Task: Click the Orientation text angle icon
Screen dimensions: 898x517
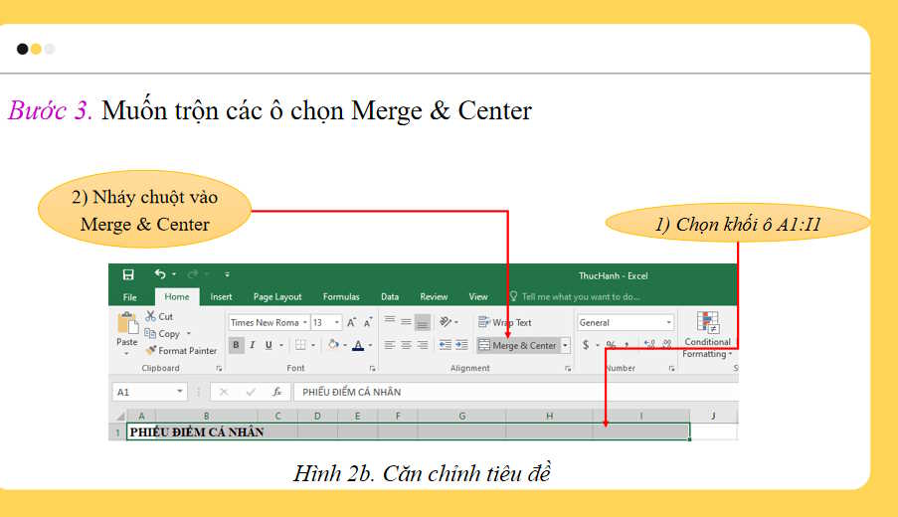Action: coord(446,322)
